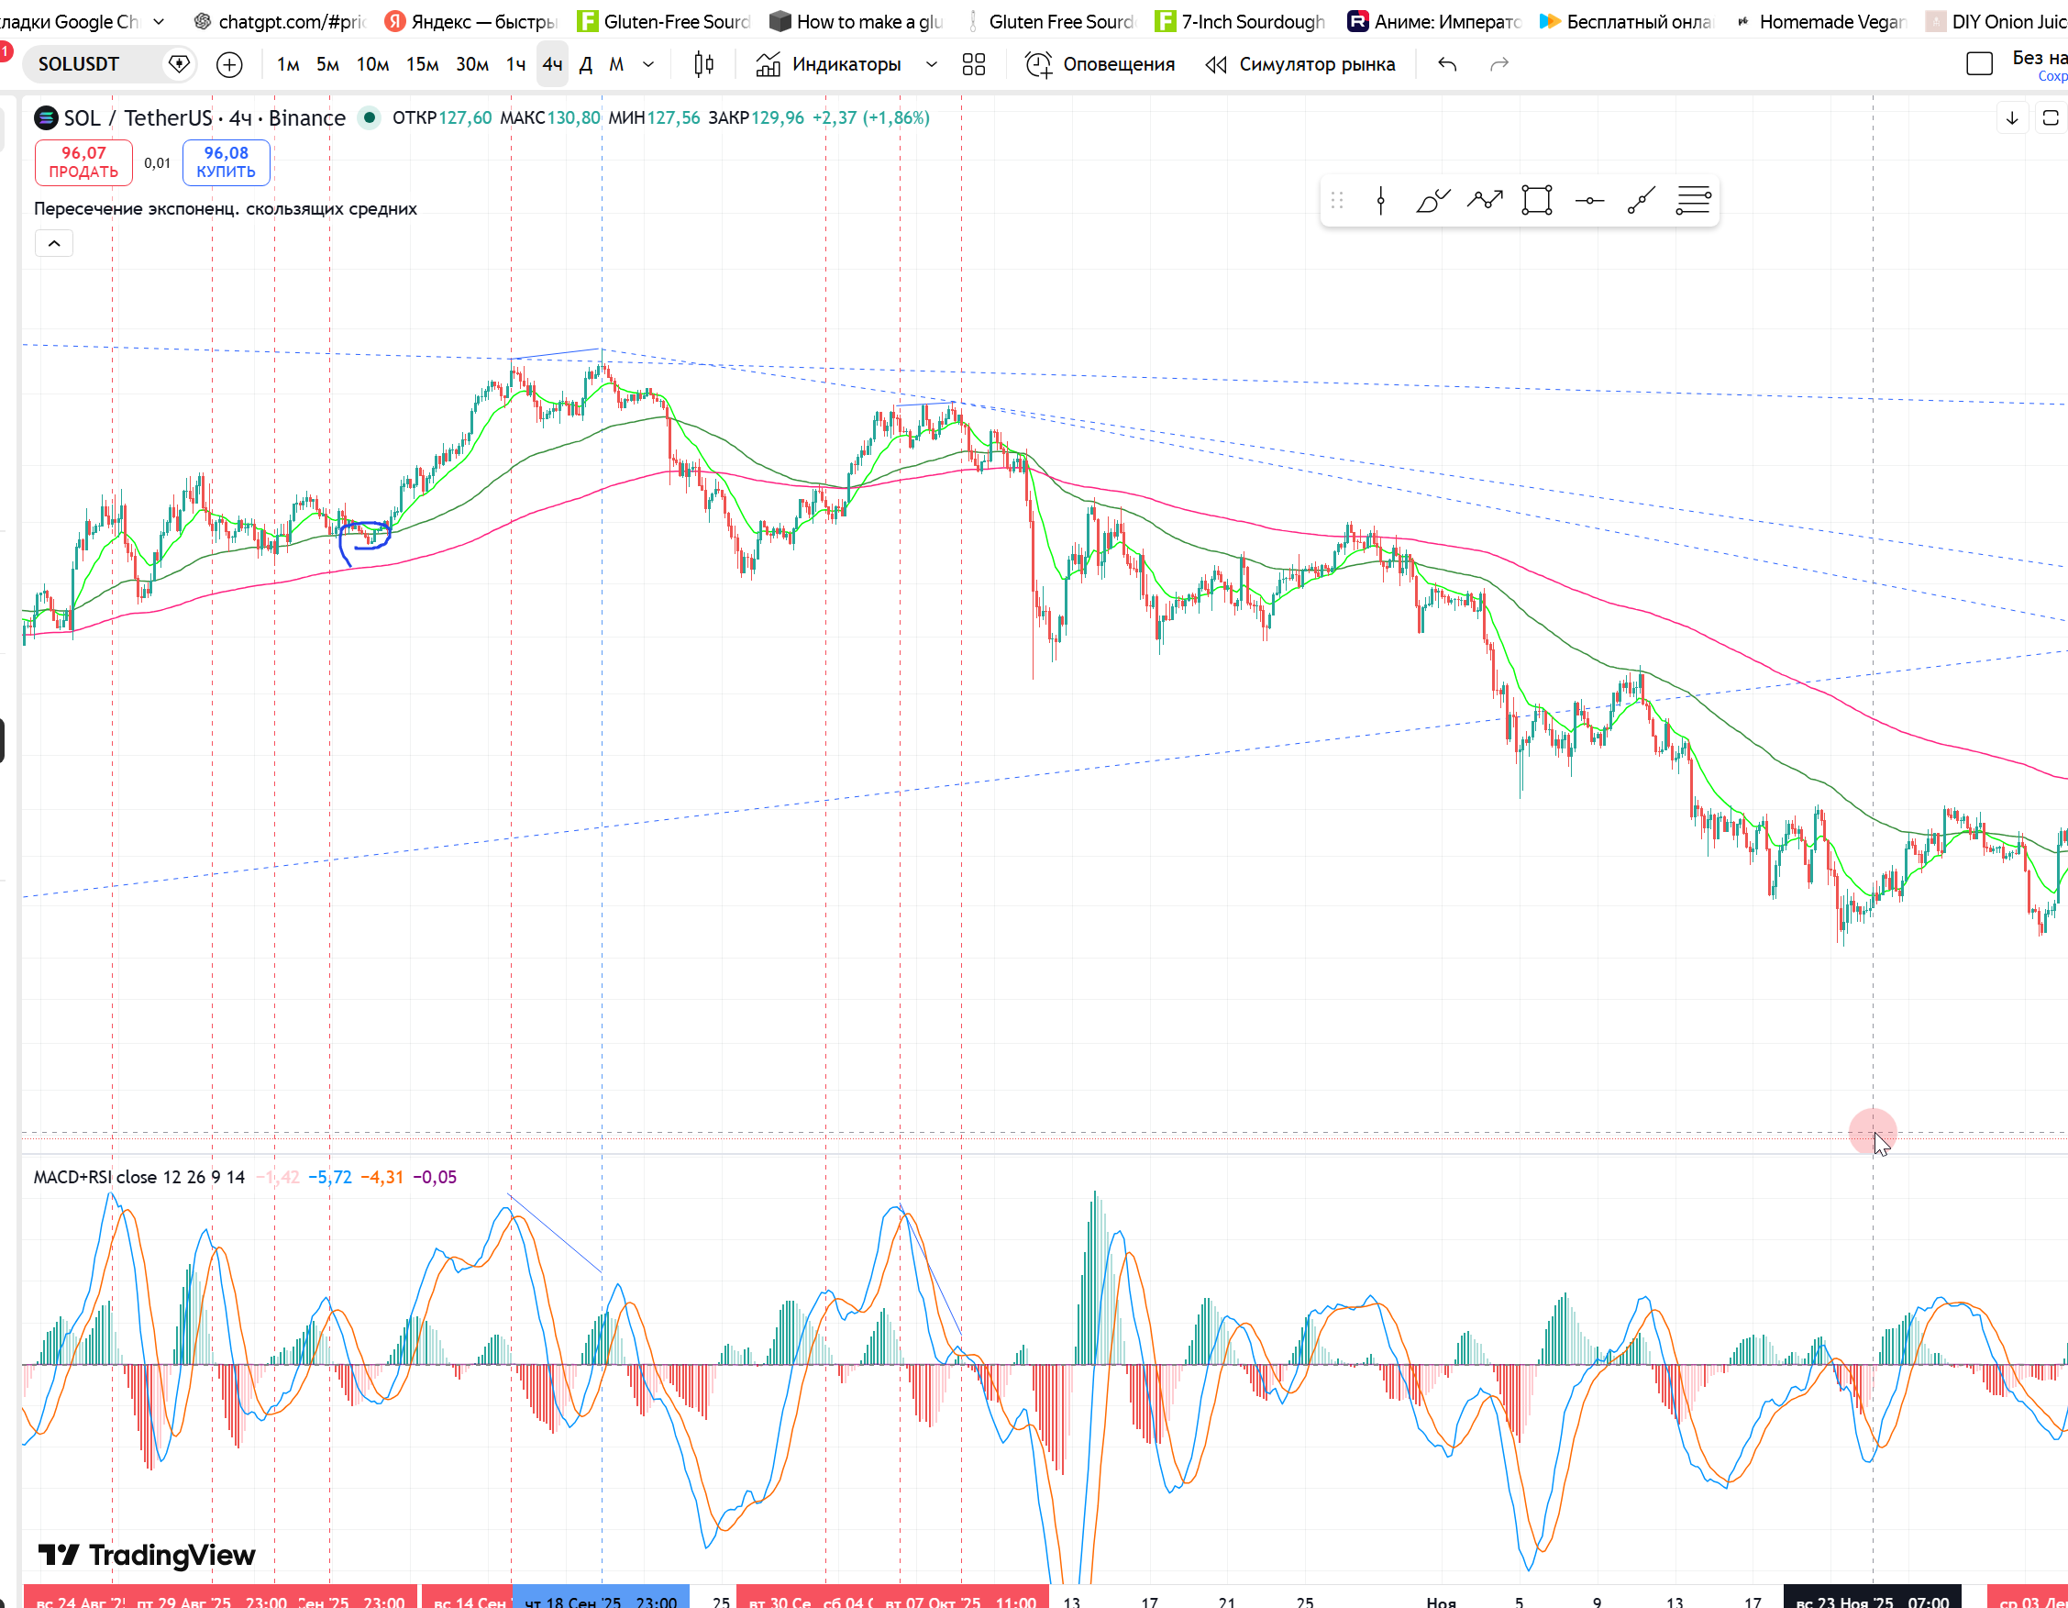Click the red Продать sell button
Screen dimensions: 2068x1608
point(83,162)
